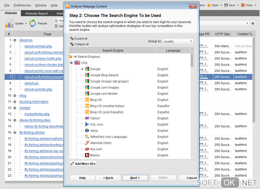Viewport: 260px width, 189px height.
Task: Click the dialog Help button
Action: point(82,178)
